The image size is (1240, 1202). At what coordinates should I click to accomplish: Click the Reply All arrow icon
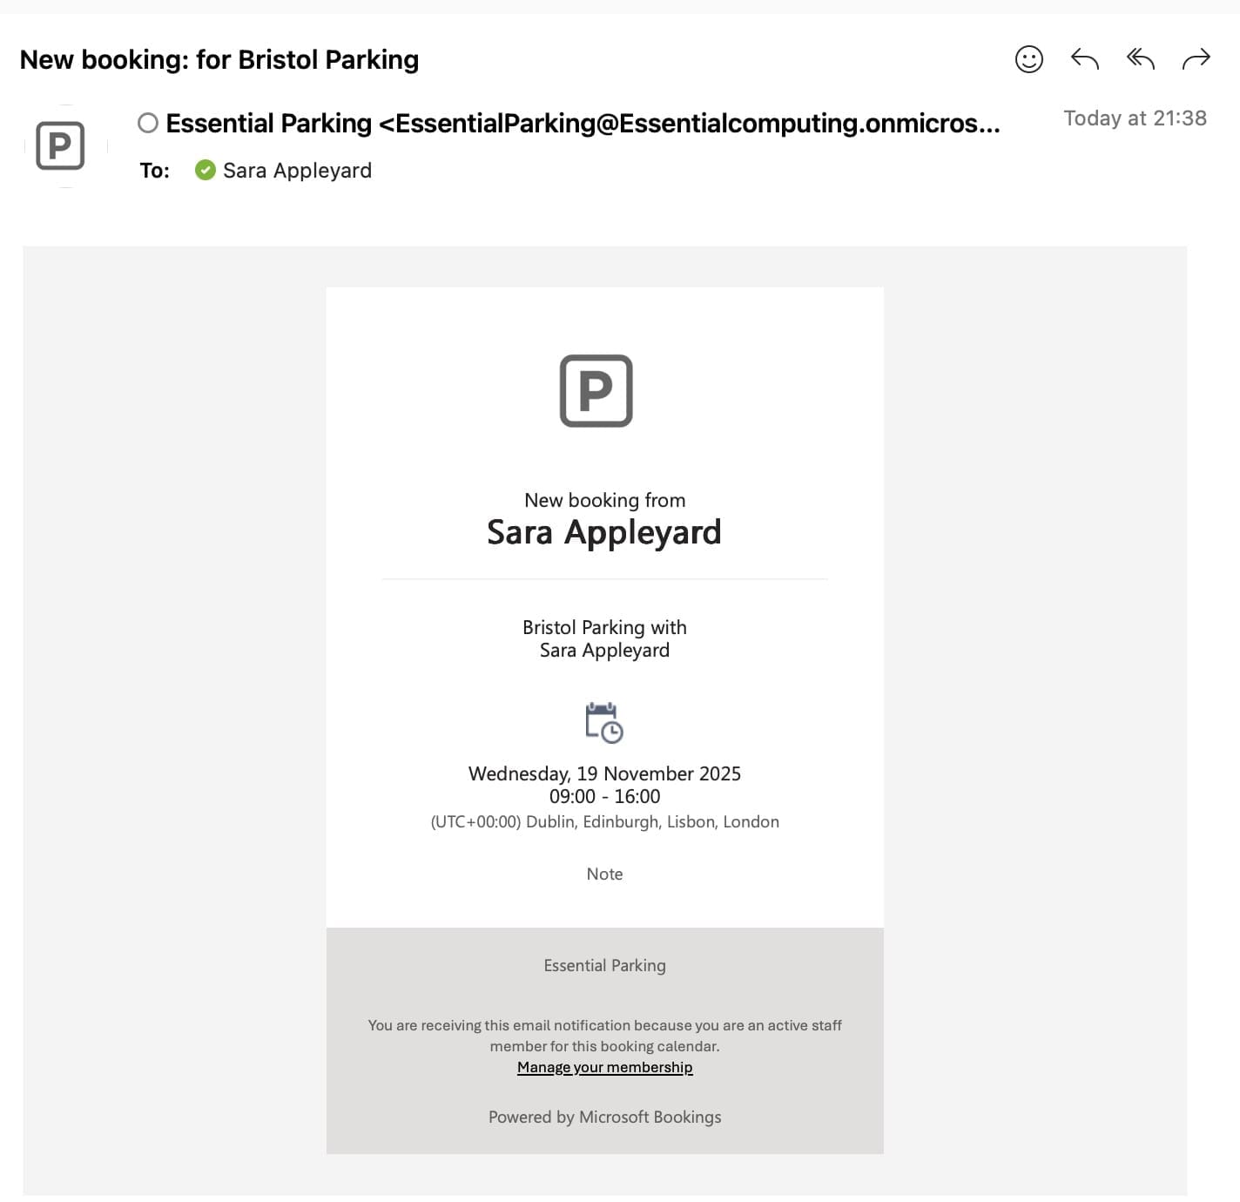point(1140,59)
